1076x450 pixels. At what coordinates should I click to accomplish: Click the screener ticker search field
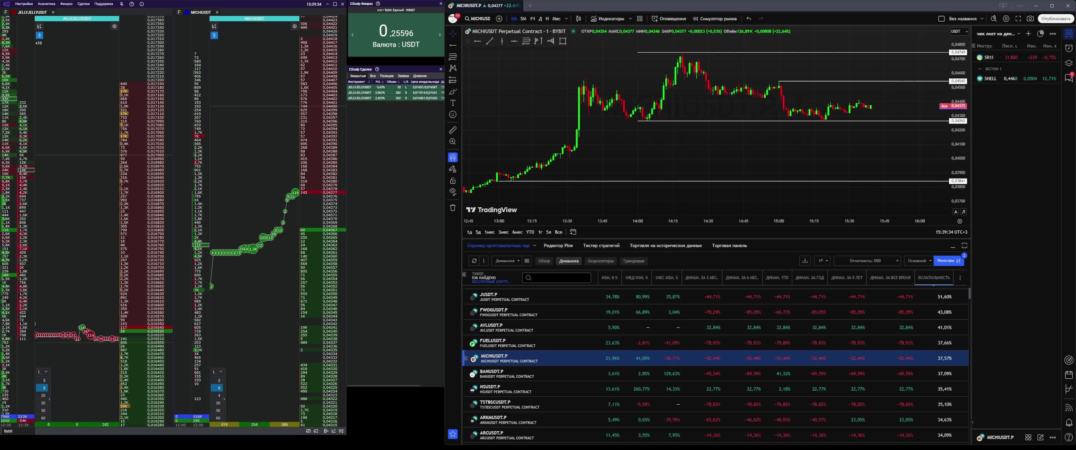tap(556, 277)
